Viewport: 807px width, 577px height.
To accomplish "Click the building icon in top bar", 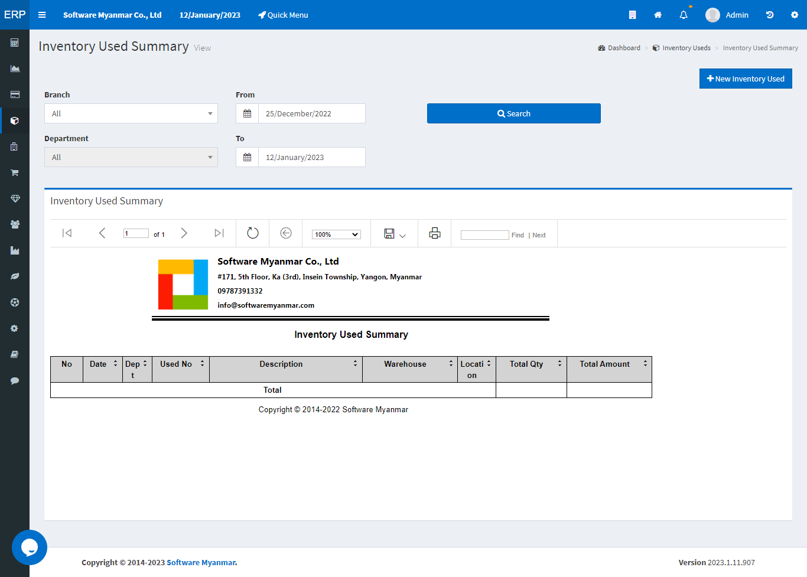I will tap(632, 15).
